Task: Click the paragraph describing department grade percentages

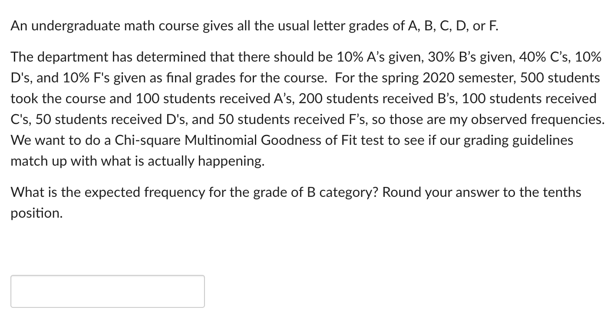Action: pos(304,57)
